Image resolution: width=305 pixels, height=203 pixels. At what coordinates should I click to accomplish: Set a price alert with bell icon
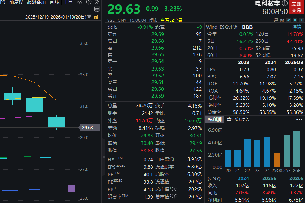pyautogui.click(x=295, y=20)
